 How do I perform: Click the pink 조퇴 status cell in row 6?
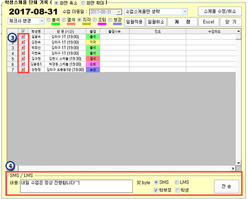(93, 64)
